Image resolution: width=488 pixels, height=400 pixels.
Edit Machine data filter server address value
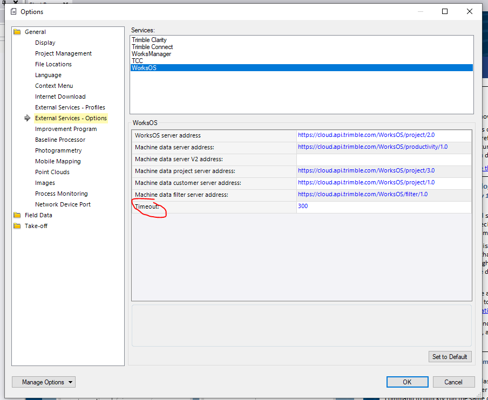384,195
